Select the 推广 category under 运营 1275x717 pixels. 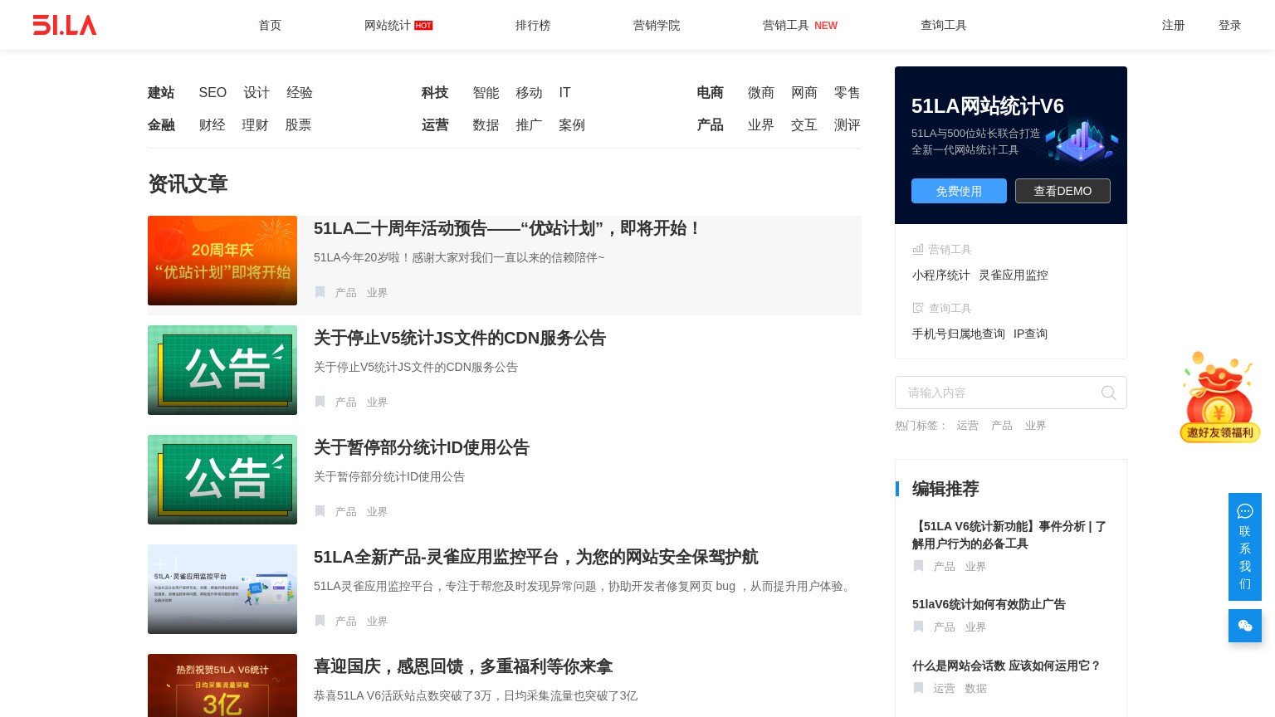pyautogui.click(x=529, y=125)
